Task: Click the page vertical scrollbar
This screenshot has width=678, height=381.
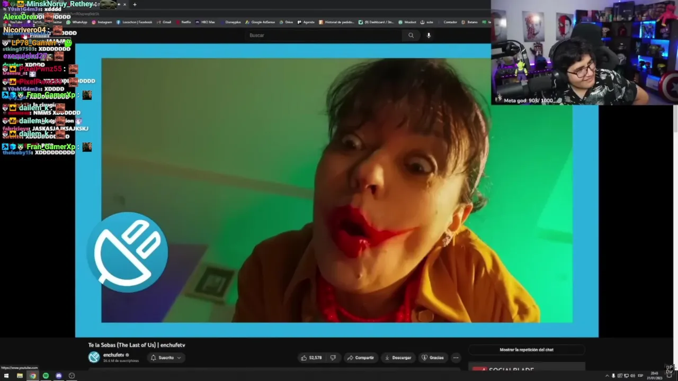Action: (x=675, y=119)
